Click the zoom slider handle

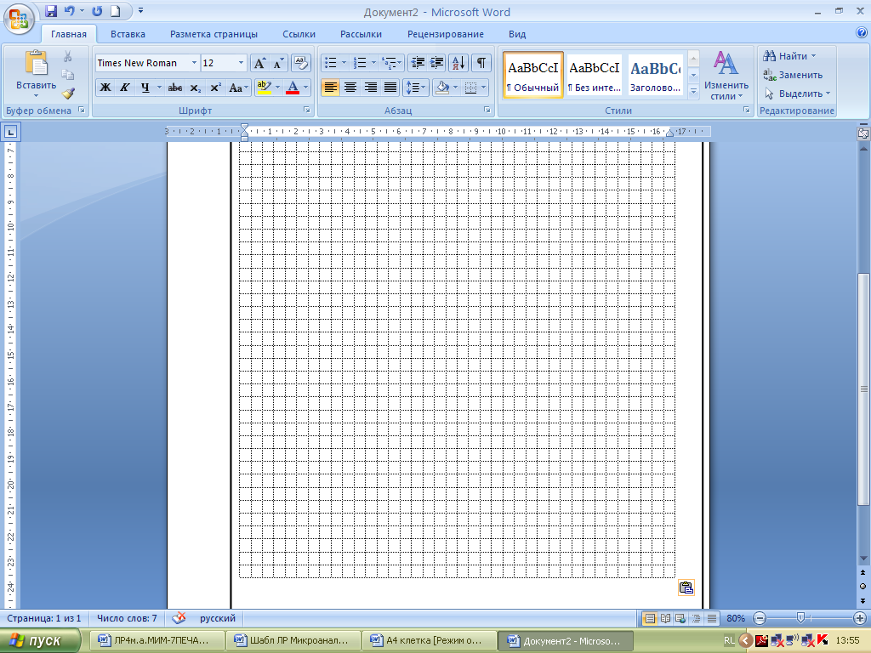(x=800, y=617)
